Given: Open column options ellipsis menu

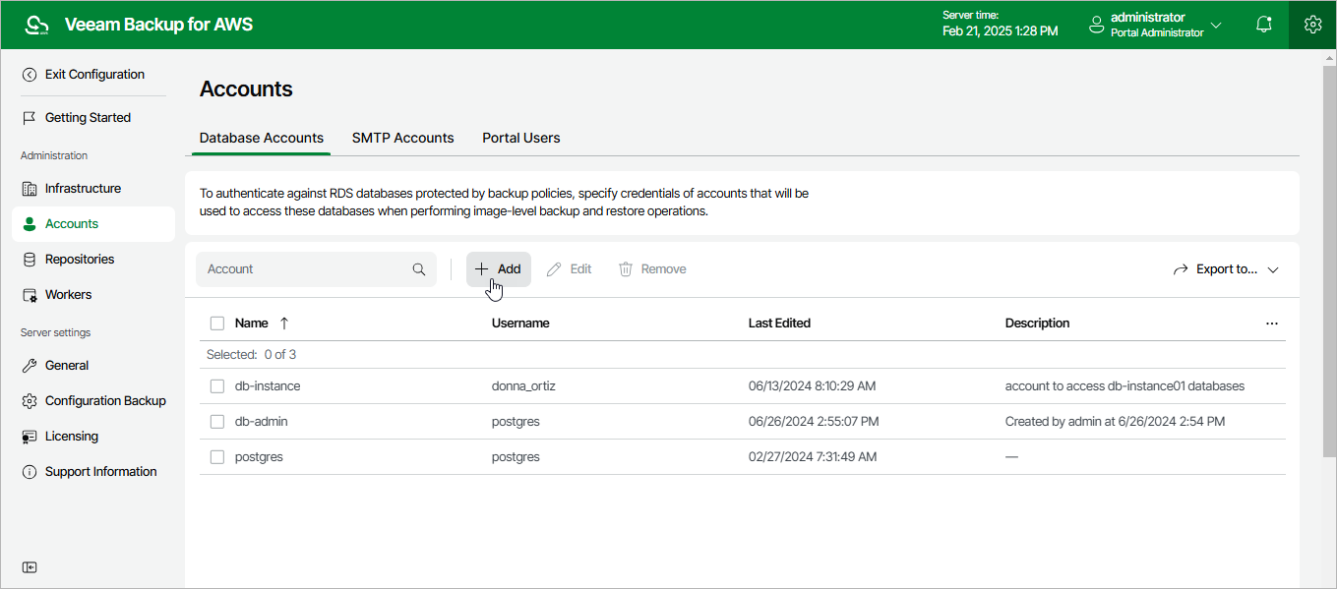Looking at the screenshot, I should click(1272, 324).
